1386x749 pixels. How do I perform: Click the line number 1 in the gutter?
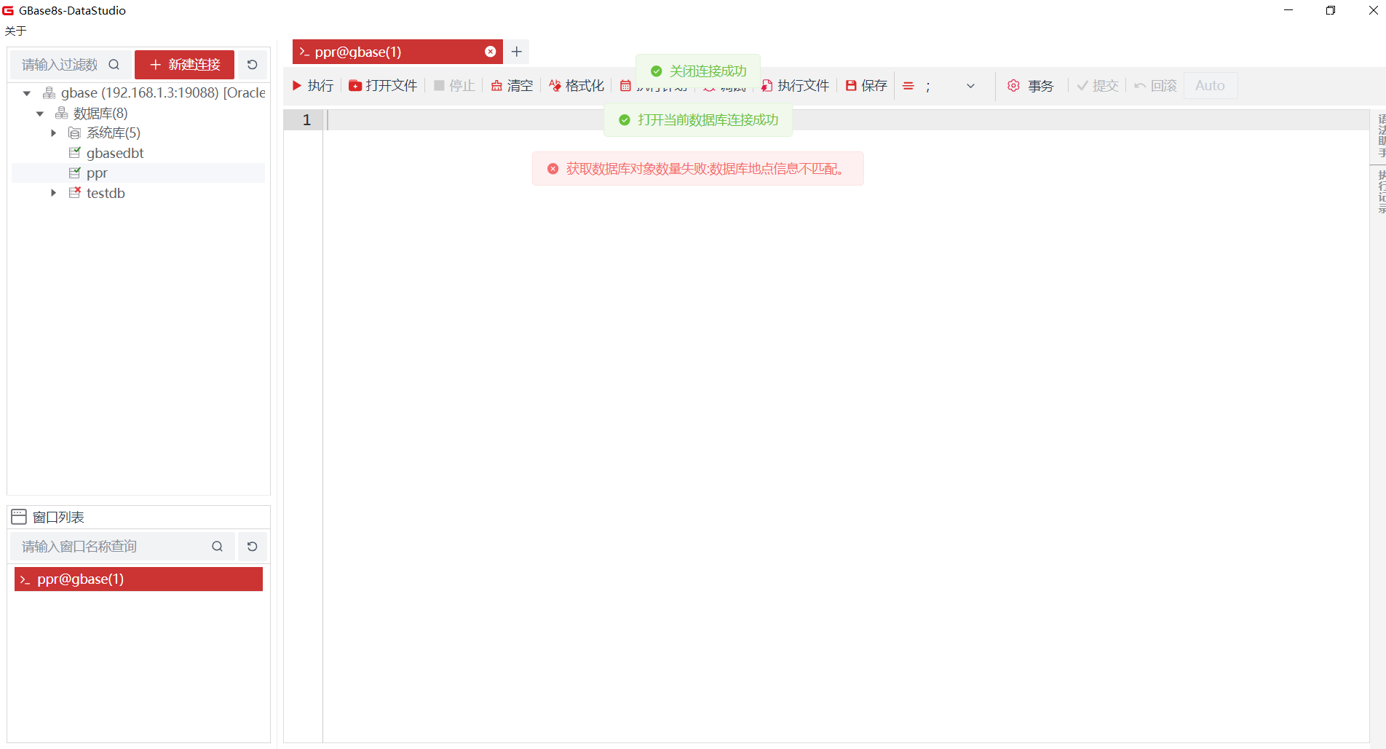306,120
